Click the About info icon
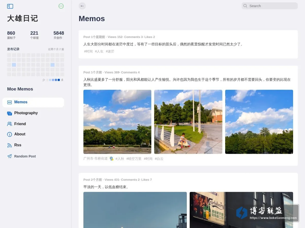The width and height of the screenshot is (305, 228). 9,135
